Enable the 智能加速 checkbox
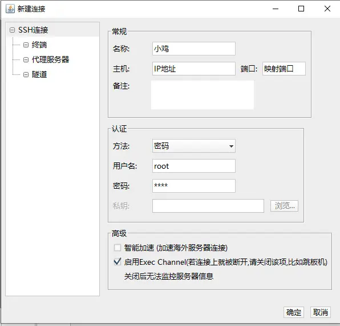Viewport: 340px width, 326px height. tap(118, 248)
